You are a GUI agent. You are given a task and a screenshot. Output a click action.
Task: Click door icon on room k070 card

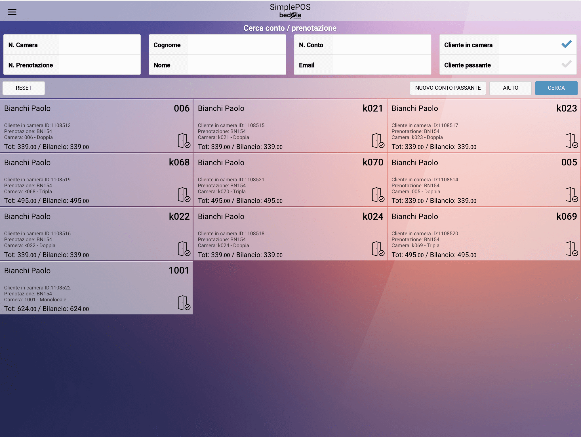pos(378,195)
